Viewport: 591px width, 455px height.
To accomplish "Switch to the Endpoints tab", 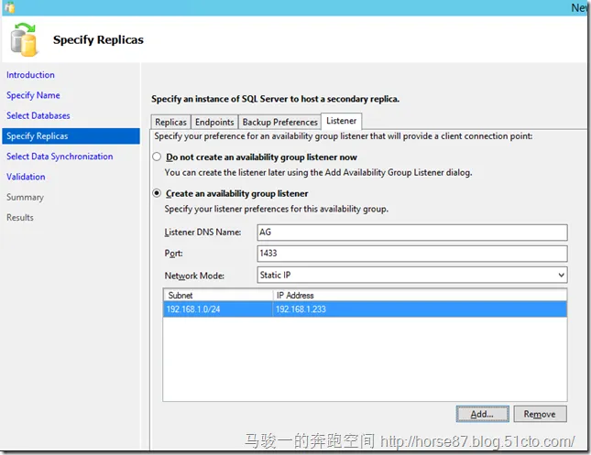I will [214, 122].
